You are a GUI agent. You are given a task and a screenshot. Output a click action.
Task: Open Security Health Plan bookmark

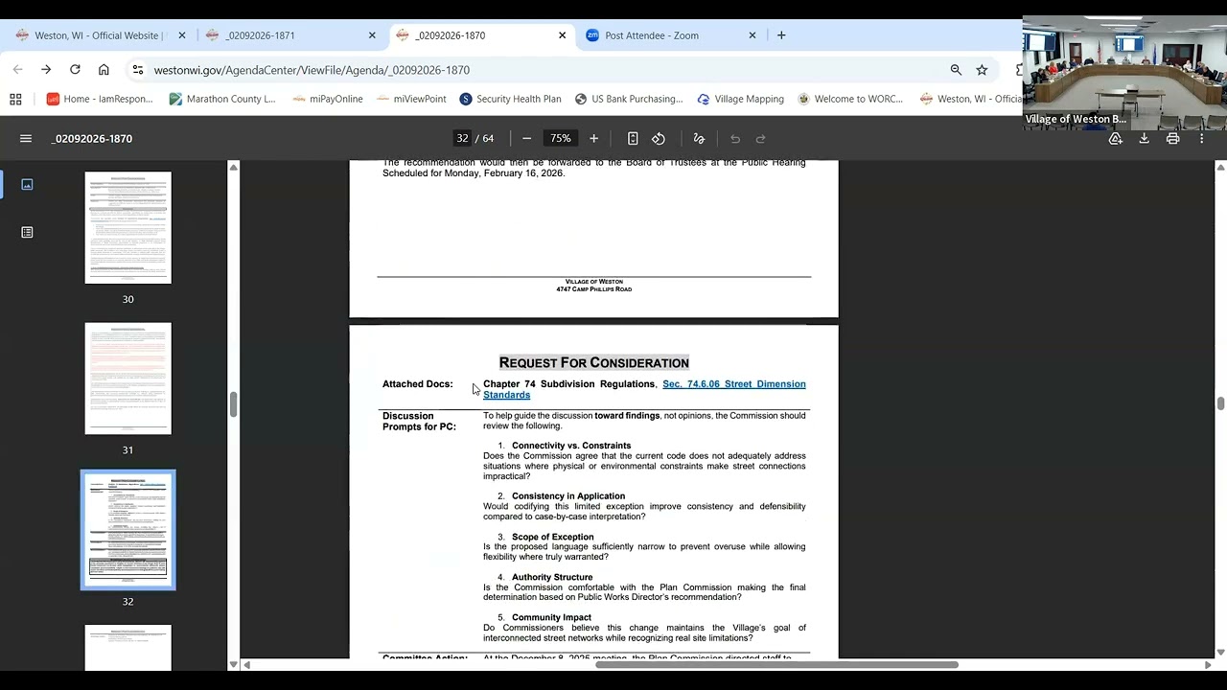tap(510, 99)
